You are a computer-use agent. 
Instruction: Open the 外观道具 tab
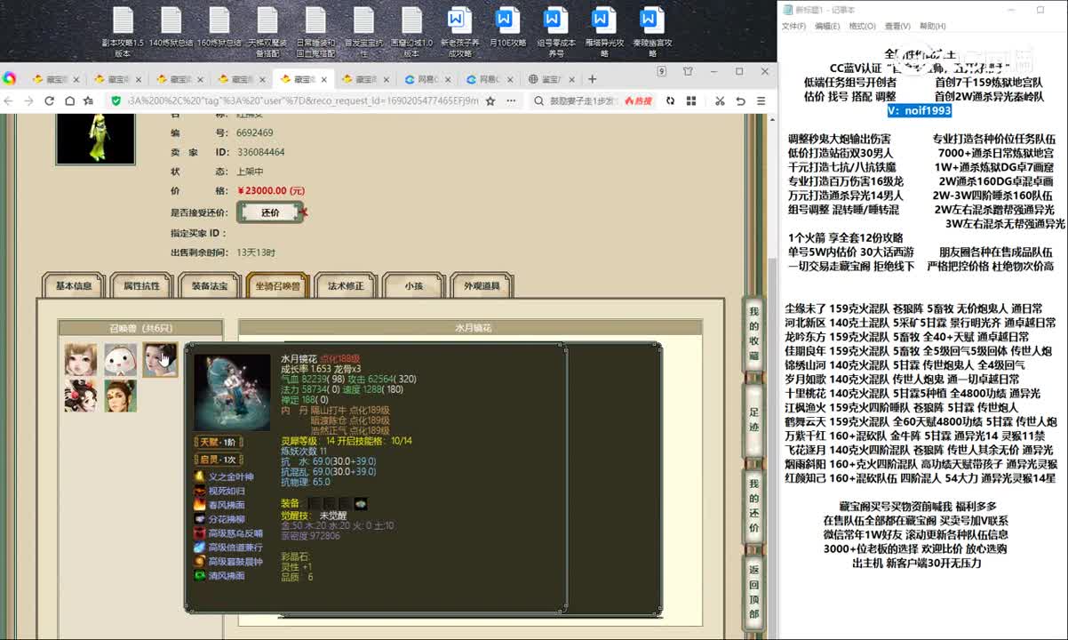(x=482, y=286)
